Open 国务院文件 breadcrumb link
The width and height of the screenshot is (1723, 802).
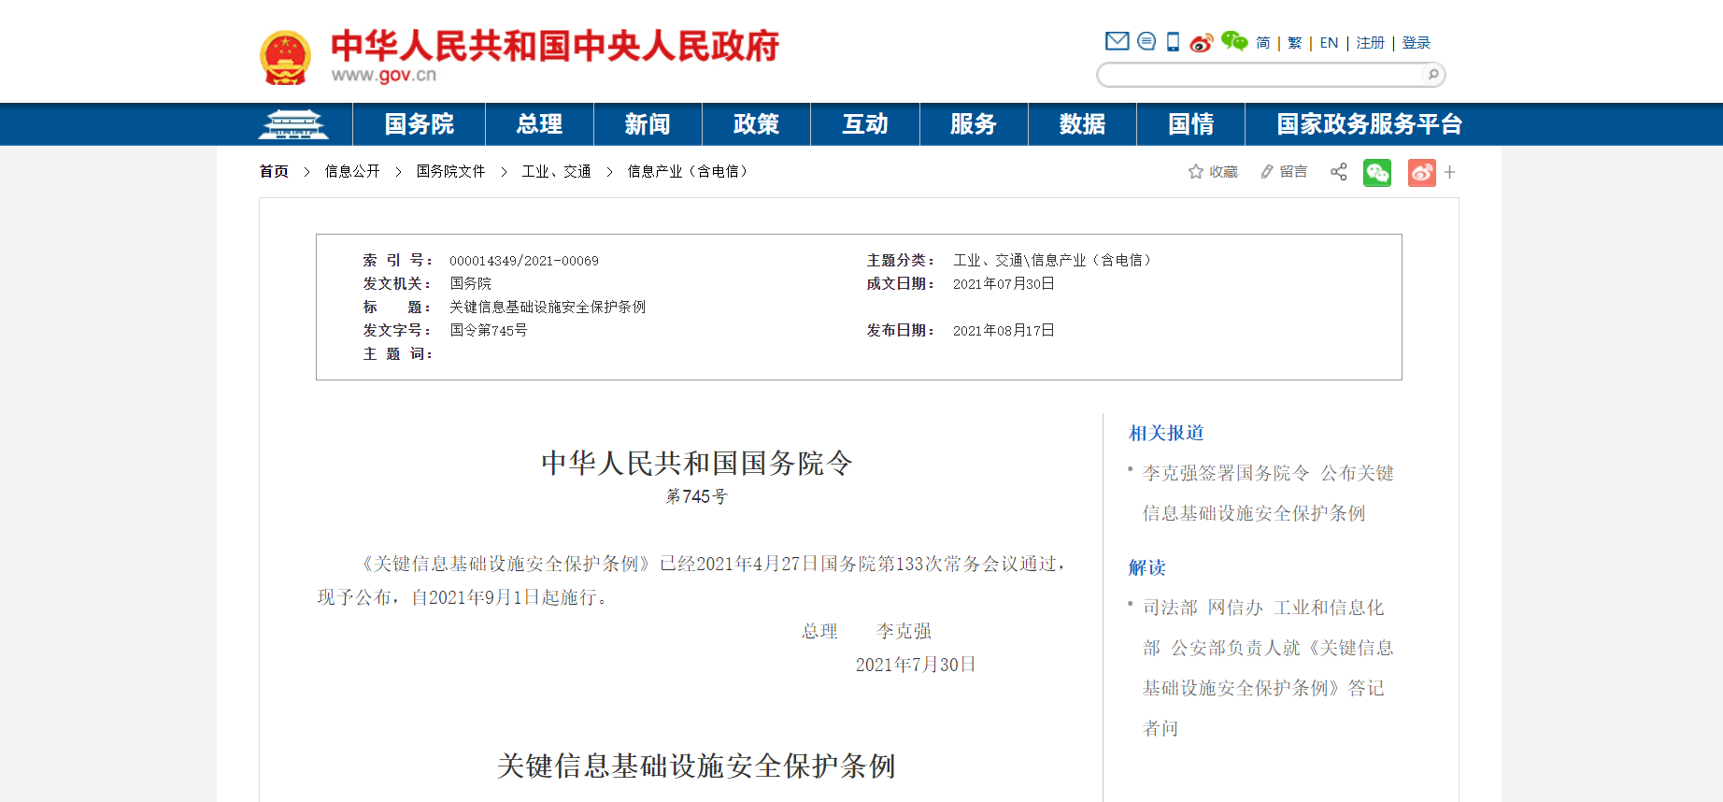click(450, 172)
